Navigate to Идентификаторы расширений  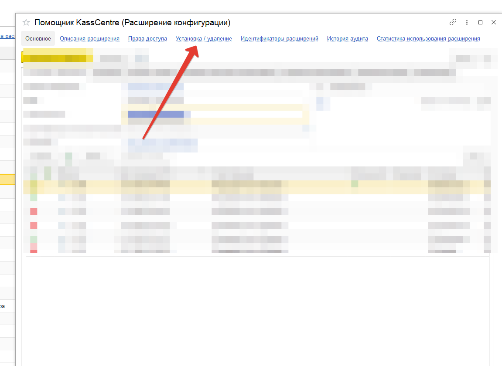click(x=279, y=39)
